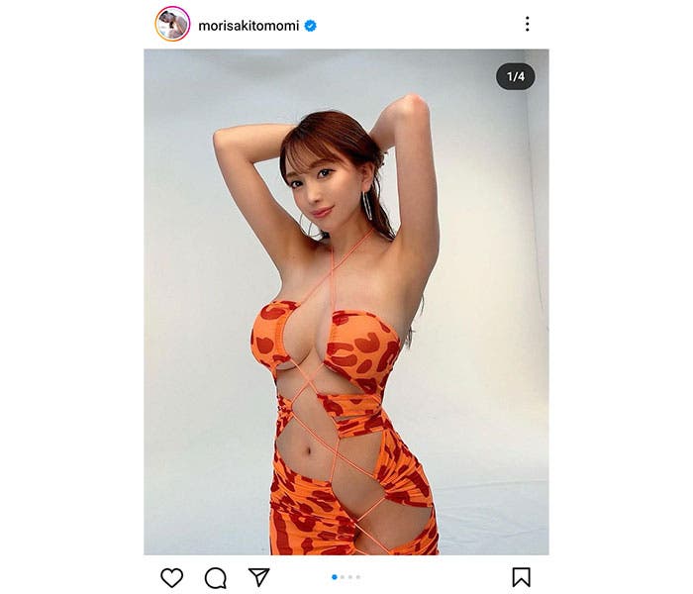The image size is (693, 594).
Task: Open the morisakitomomi profile avatar
Action: 172,24
